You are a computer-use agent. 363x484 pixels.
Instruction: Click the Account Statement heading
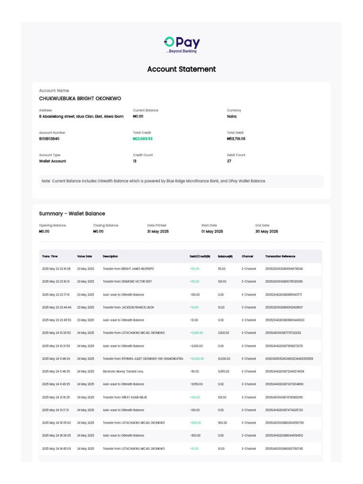point(181,69)
